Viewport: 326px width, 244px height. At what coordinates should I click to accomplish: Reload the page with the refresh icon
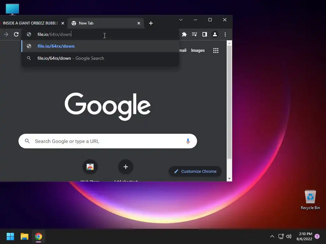click(16, 34)
